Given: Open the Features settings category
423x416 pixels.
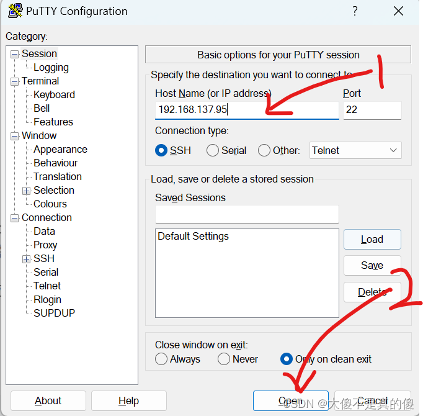Looking at the screenshot, I should (53, 122).
